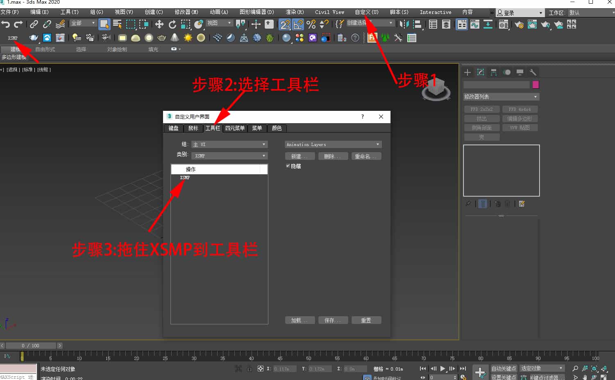The image size is (615, 380).
Task: Click the 新建... button in dialog
Action: coord(300,156)
